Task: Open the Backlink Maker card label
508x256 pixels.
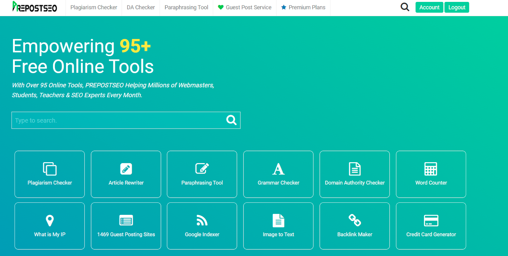Action: [x=355, y=234]
